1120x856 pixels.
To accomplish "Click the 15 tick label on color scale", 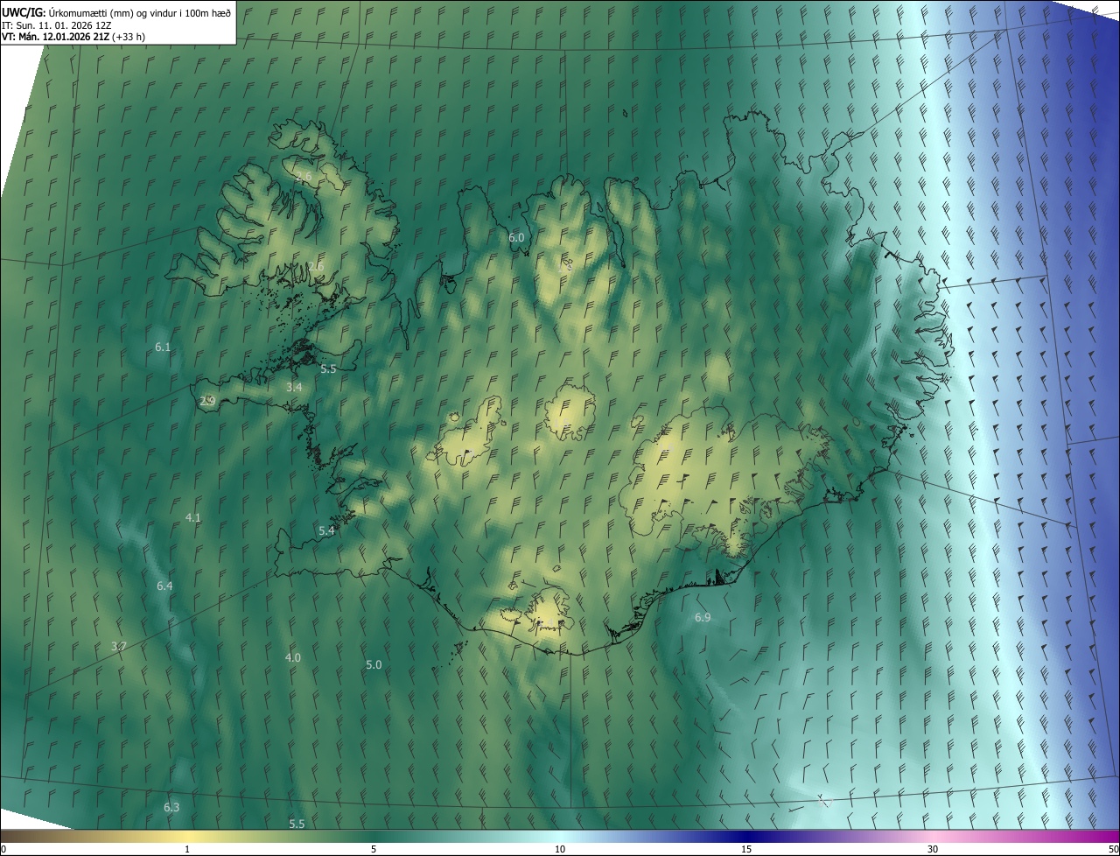I will click(746, 850).
